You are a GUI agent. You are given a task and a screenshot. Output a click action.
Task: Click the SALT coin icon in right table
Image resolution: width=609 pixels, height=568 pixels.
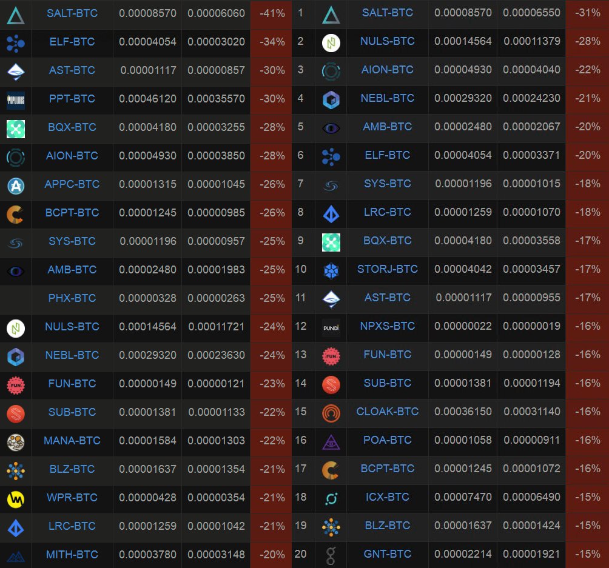(x=331, y=15)
